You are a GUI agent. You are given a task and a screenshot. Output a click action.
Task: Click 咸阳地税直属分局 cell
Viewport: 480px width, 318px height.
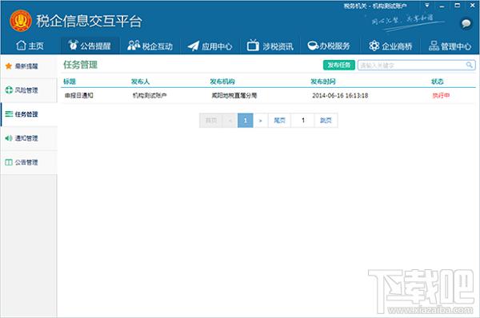[234, 95]
